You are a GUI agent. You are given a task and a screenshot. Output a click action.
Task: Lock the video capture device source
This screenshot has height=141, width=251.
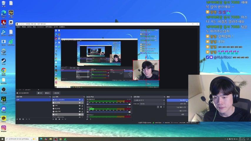(x=82, y=100)
